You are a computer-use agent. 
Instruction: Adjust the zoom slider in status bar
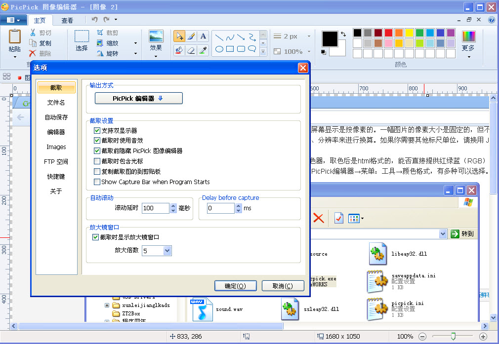point(453,336)
